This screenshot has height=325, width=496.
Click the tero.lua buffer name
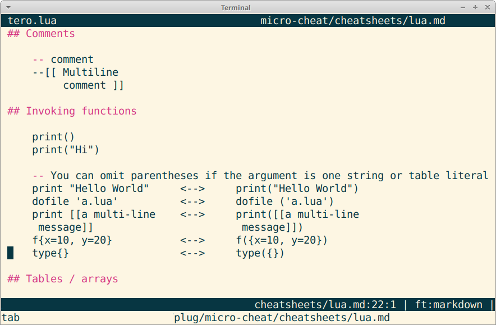point(32,20)
